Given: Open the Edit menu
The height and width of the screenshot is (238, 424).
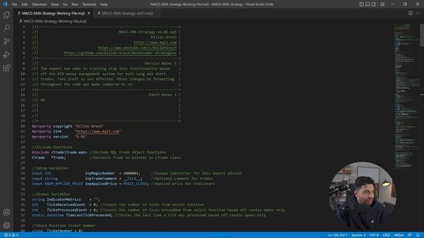Looking at the screenshot, I should (x=25, y=5).
